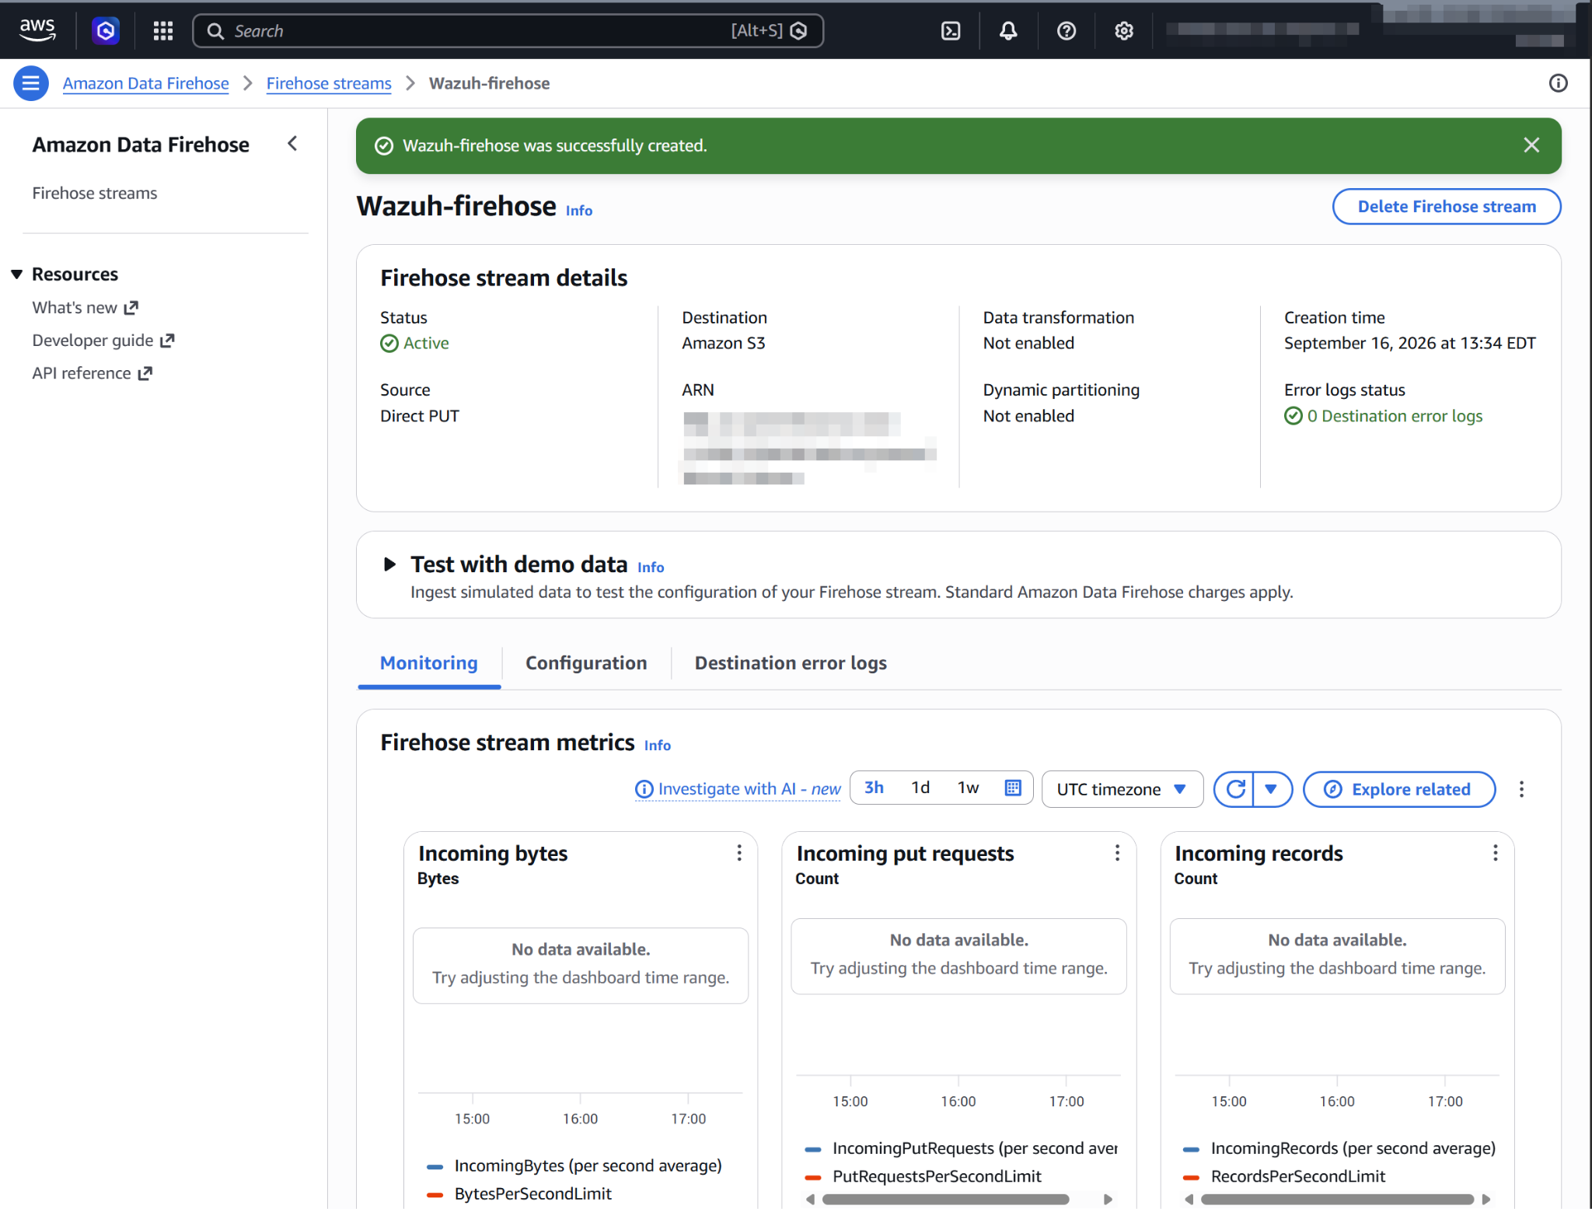Select the 1w time range
The image size is (1592, 1209).
[968, 788]
